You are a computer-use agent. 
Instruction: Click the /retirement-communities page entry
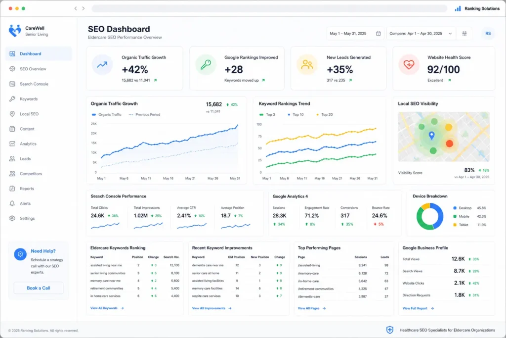316,289
